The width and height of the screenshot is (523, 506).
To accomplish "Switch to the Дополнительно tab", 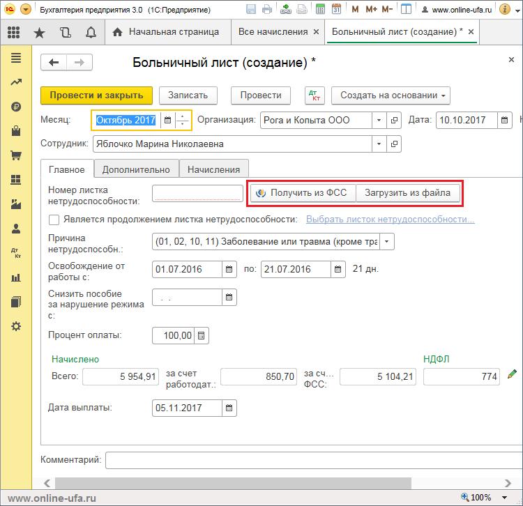I will [x=136, y=169].
